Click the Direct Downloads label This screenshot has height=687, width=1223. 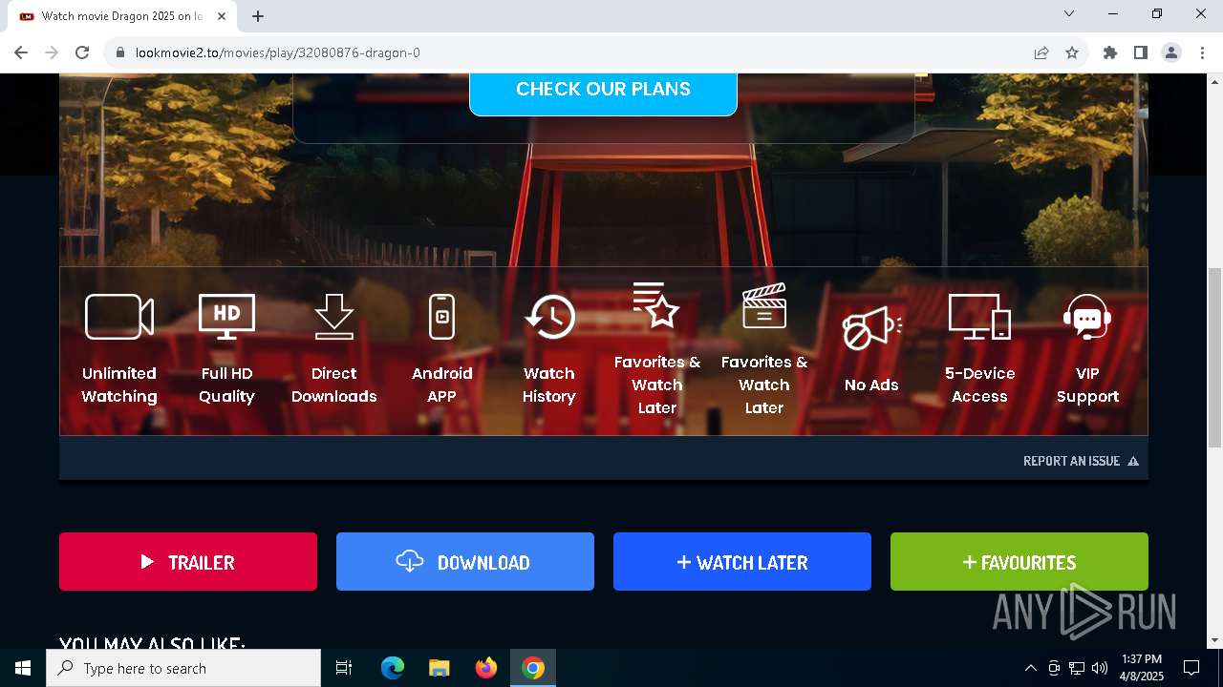(334, 385)
